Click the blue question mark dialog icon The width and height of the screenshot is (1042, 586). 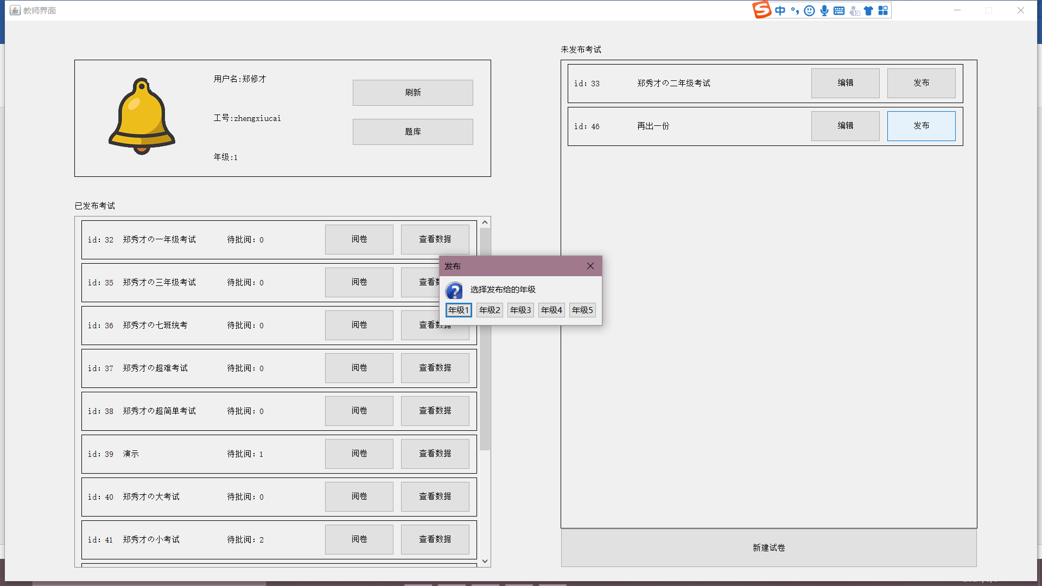pos(454,291)
